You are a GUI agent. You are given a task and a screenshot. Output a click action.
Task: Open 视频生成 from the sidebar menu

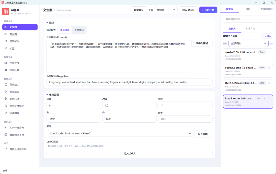20,63
